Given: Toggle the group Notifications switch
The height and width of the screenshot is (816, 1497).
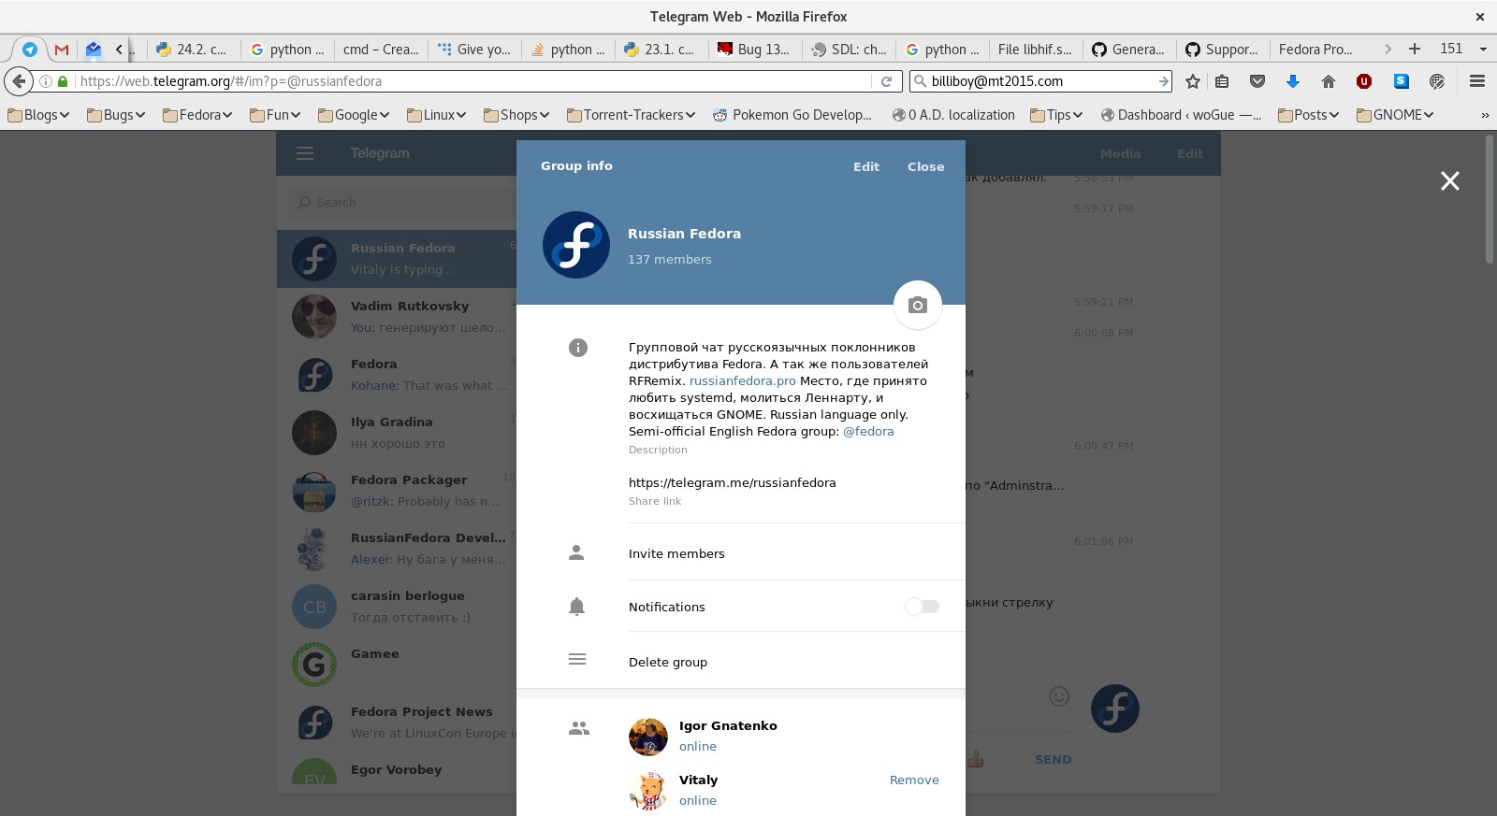Looking at the screenshot, I should tap(922, 607).
